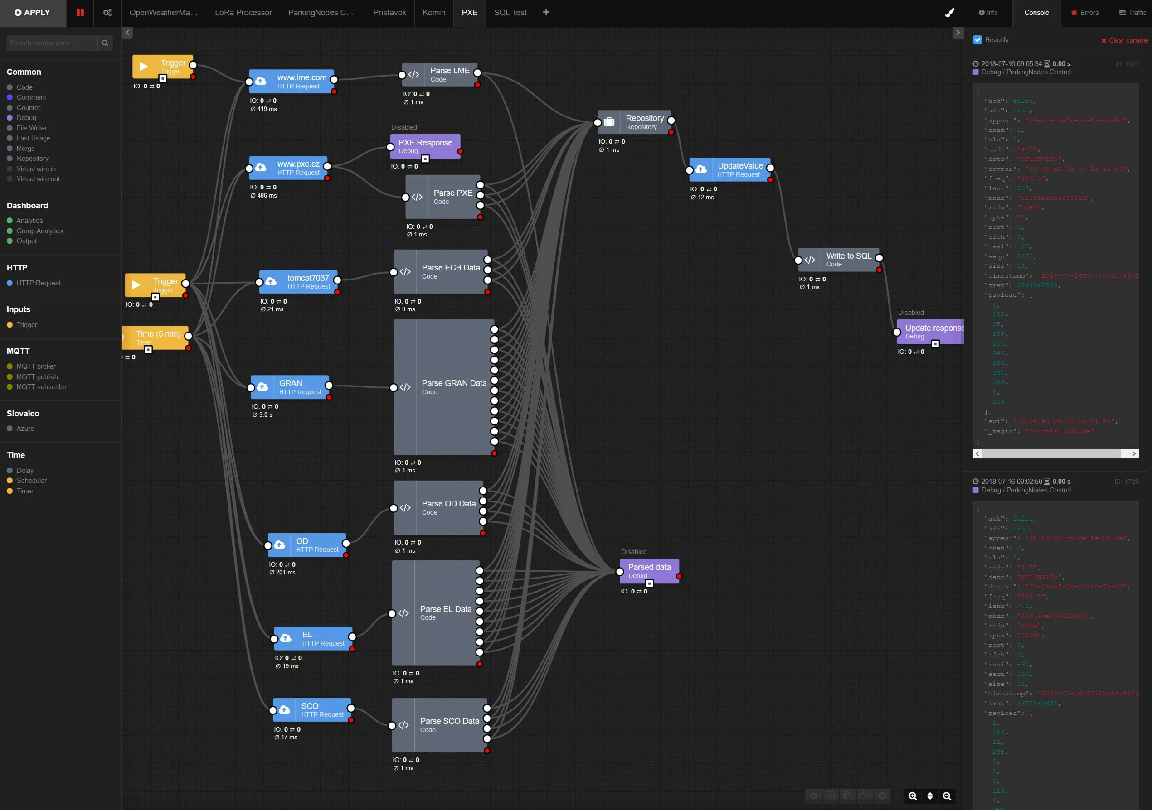Click the code icon on the Parse PXE node
1152x810 pixels.
coord(417,197)
